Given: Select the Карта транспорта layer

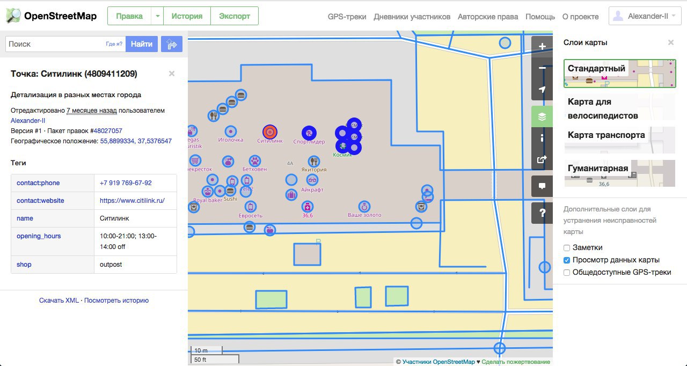Looking at the screenshot, I should 620,140.
